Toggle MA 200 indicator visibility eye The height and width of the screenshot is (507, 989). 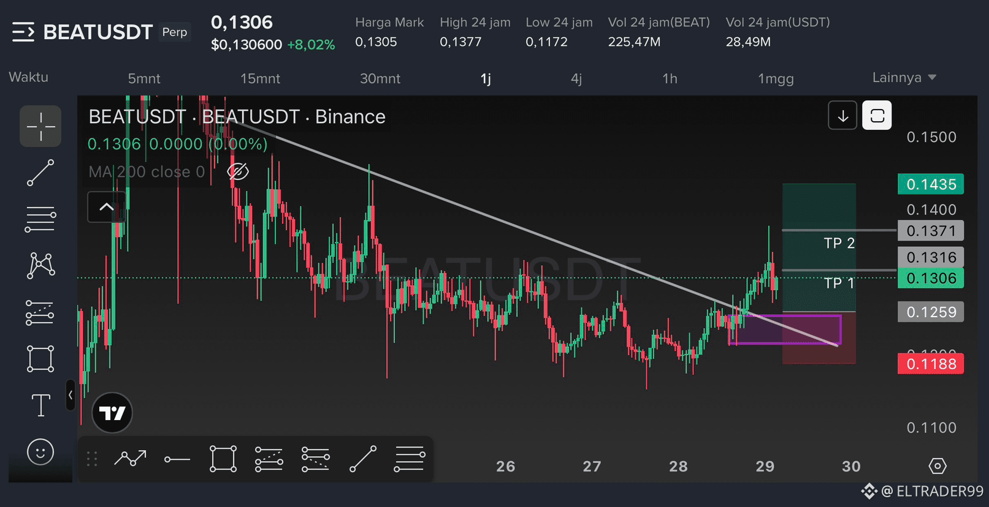point(238,171)
